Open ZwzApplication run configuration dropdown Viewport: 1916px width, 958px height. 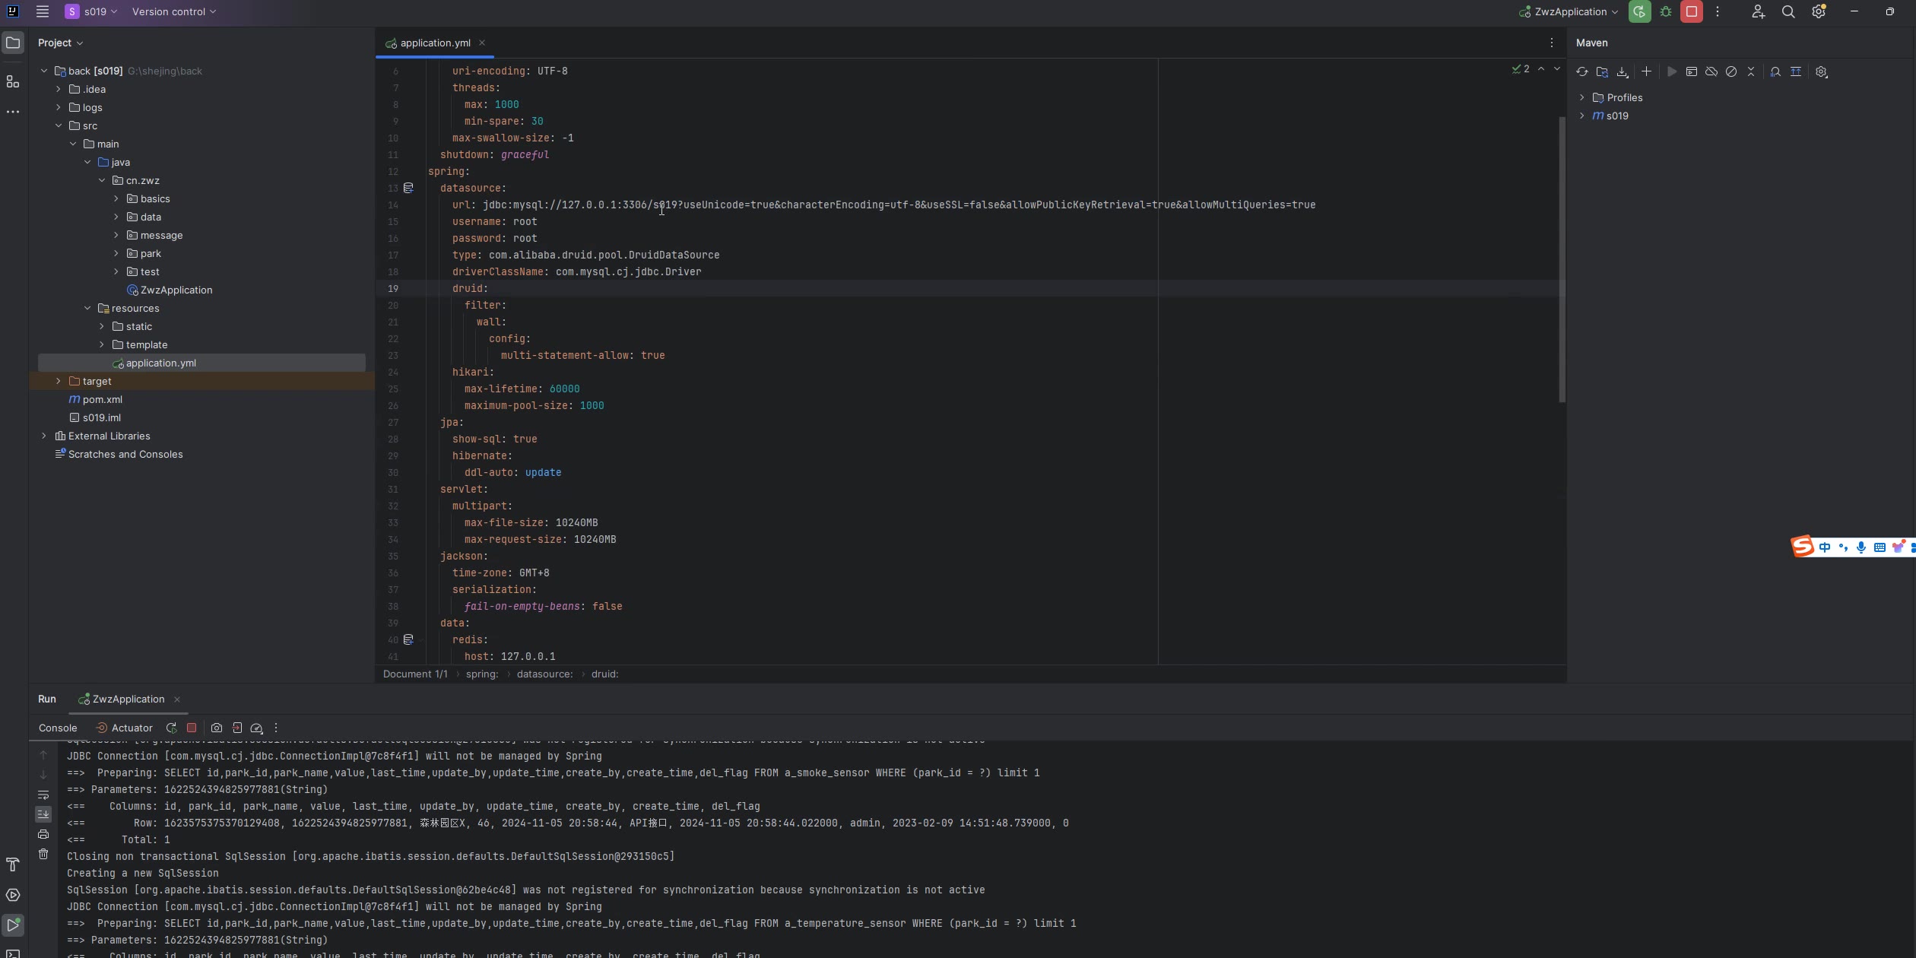(x=1569, y=11)
